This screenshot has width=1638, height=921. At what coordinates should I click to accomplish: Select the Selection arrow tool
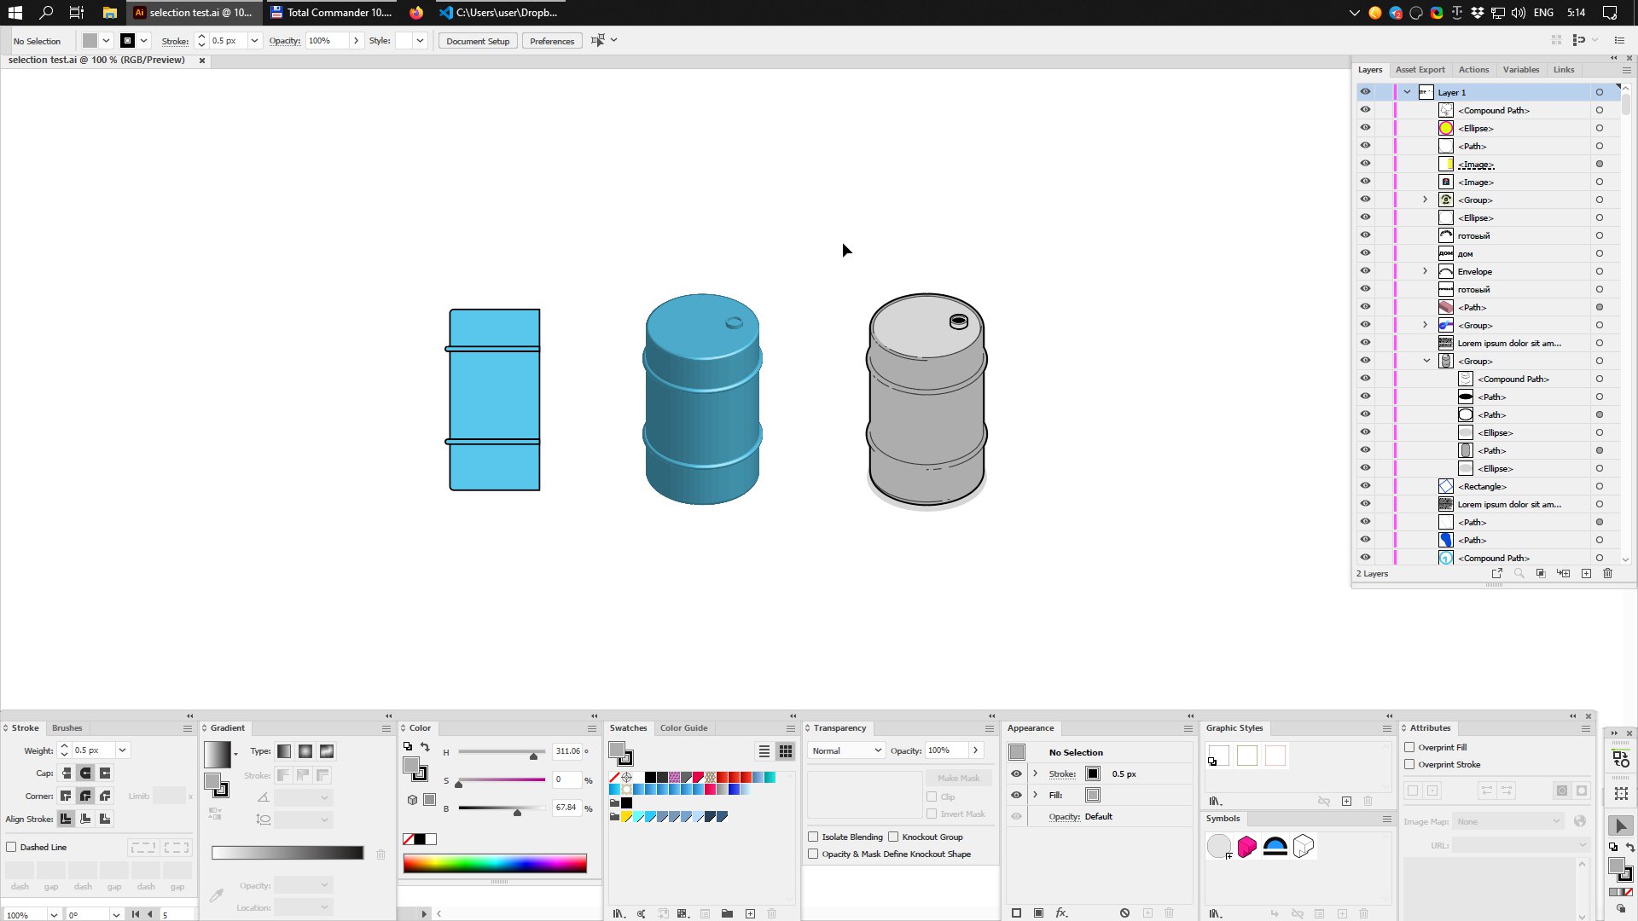coord(1621,825)
